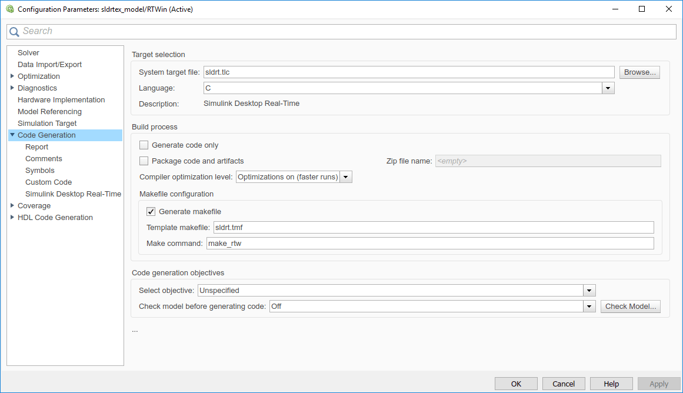Uncheck Generate makefile option
This screenshot has height=393, width=683.
(151, 212)
